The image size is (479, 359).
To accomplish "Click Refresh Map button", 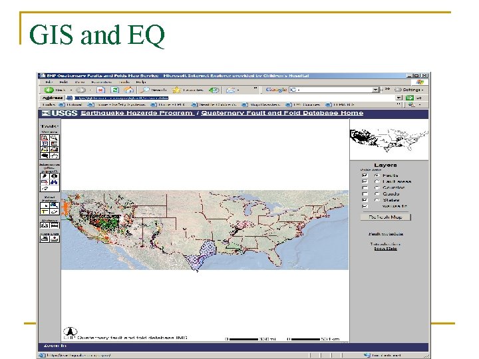I will (x=385, y=217).
